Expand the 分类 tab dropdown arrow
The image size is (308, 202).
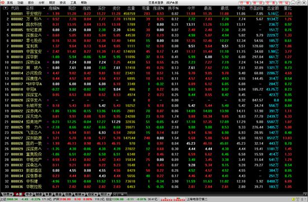coord(11,194)
